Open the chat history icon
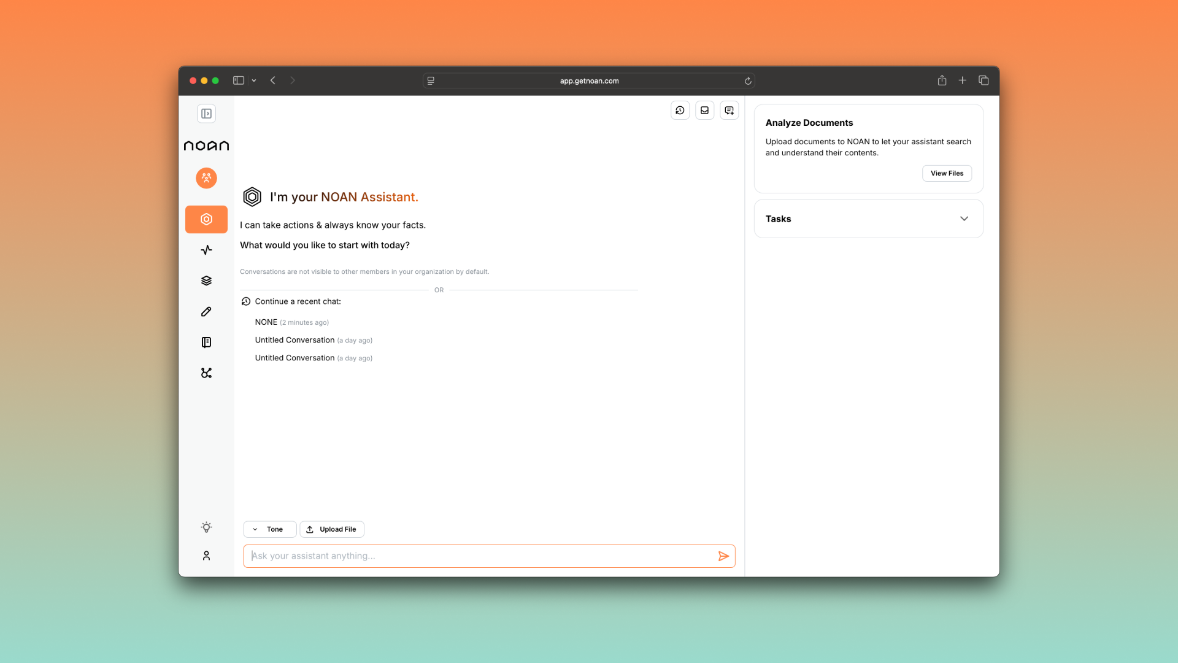The image size is (1178, 663). (x=680, y=110)
